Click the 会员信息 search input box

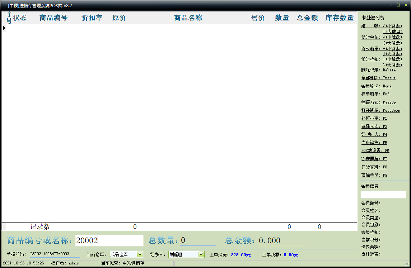point(383,195)
